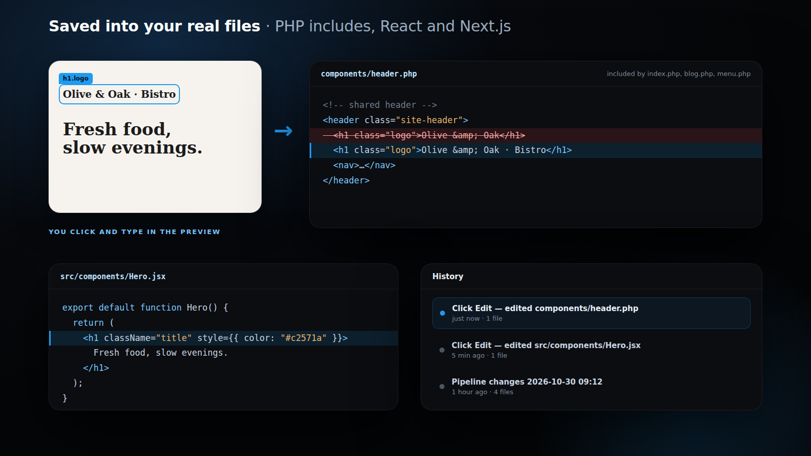Click the 'Fresh food, slow evenings.' JSX text line

tap(161, 353)
